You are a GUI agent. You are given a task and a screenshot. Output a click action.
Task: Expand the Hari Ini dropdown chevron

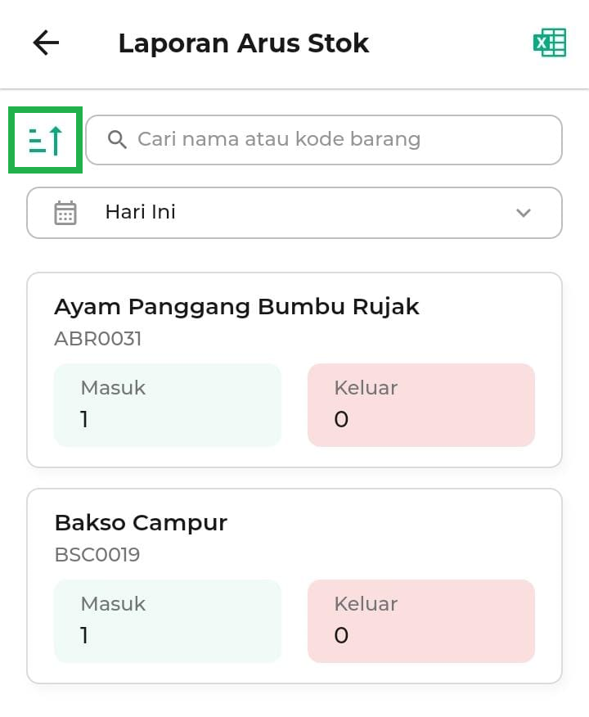tap(524, 213)
